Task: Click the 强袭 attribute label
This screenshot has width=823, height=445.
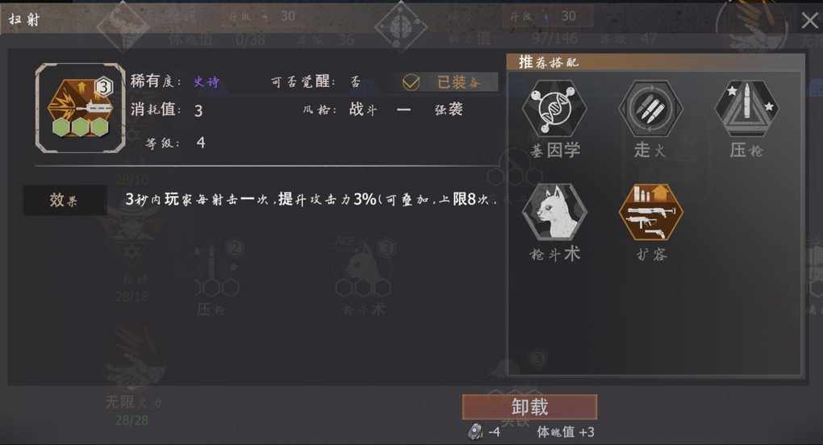Action: click(449, 109)
